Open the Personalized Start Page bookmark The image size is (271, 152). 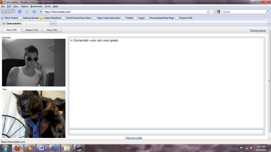(160, 18)
